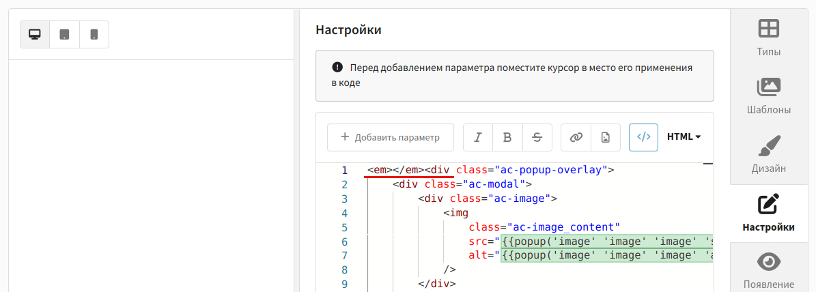The width and height of the screenshot is (816, 292).
Task: Apply italic formatting in editor toolbar
Action: pyautogui.click(x=478, y=137)
